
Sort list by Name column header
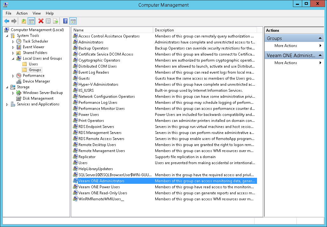112,30
